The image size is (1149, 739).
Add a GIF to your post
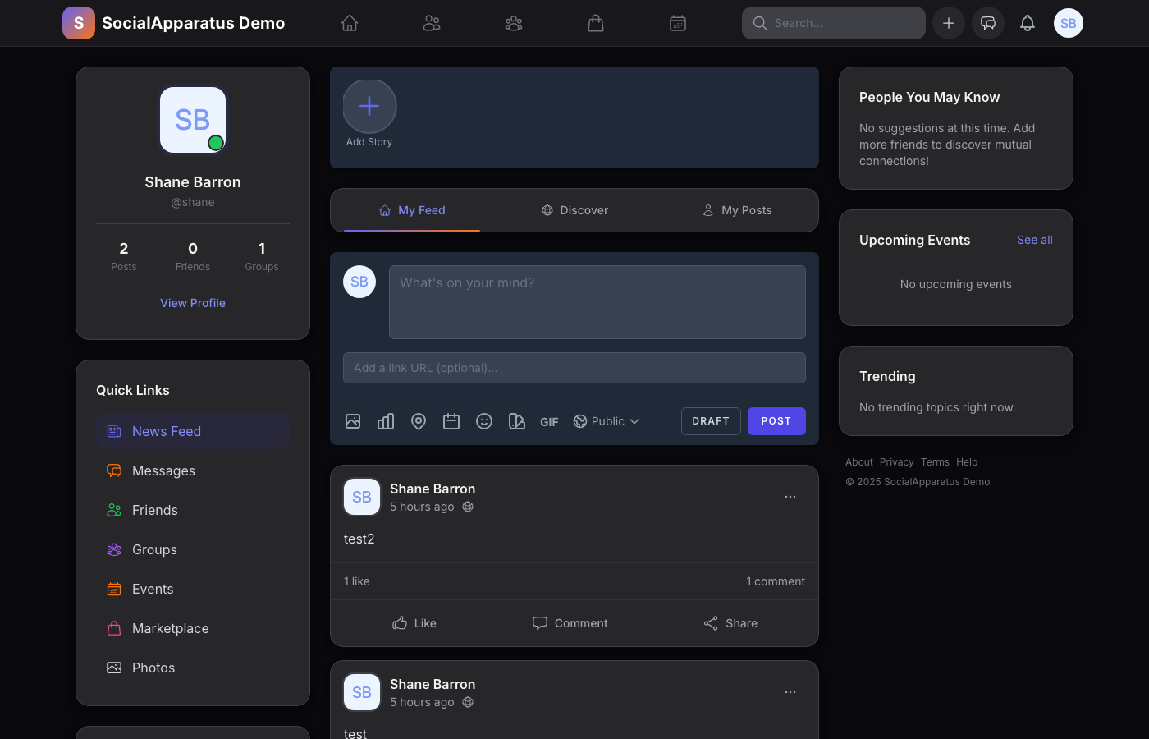point(549,421)
